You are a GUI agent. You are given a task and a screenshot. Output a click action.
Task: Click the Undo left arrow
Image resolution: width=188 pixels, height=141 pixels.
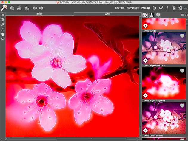tap(35, 8)
